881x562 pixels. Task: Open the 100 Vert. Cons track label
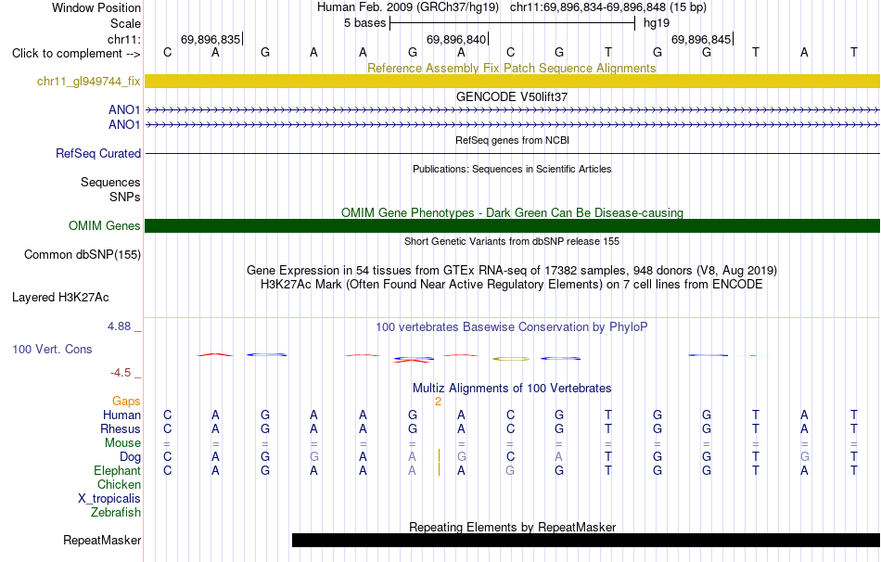coord(52,349)
